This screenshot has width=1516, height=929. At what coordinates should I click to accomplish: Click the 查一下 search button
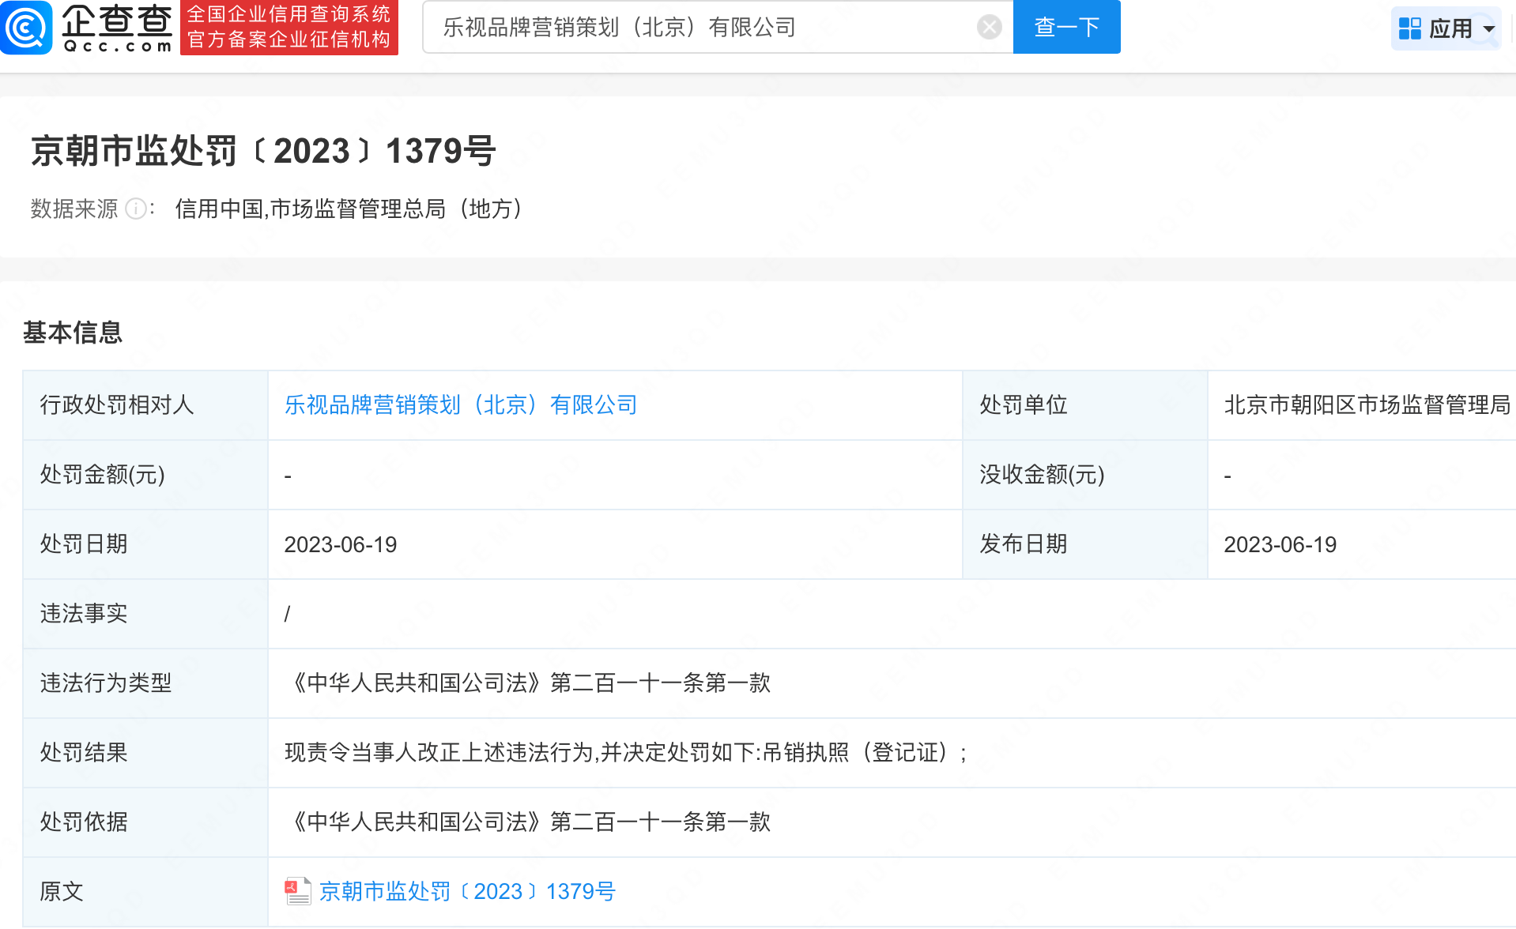click(x=1066, y=28)
